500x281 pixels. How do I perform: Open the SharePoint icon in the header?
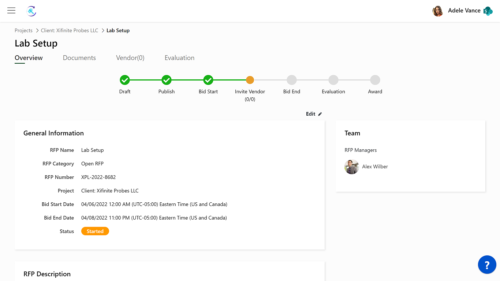488,11
